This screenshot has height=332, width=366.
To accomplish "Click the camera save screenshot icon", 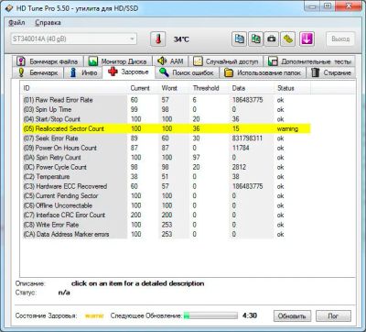I will [x=272, y=39].
